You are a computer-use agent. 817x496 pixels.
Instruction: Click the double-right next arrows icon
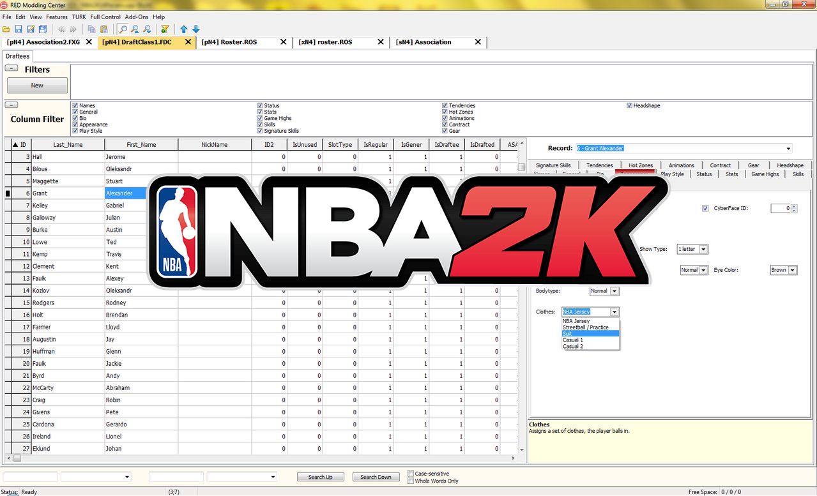[x=73, y=29]
